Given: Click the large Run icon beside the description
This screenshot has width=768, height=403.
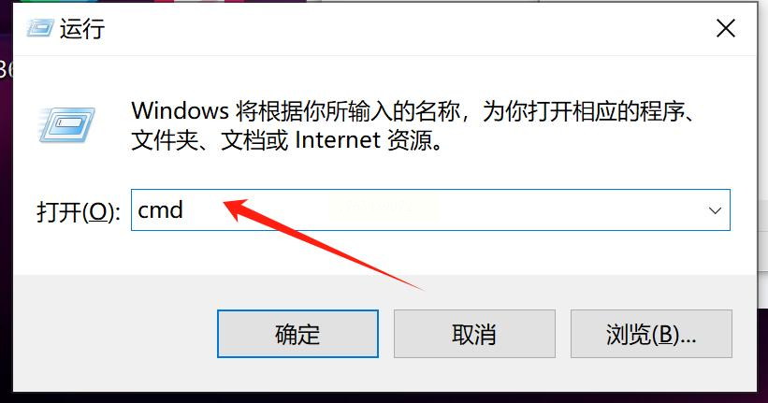Looking at the screenshot, I should click(x=67, y=125).
